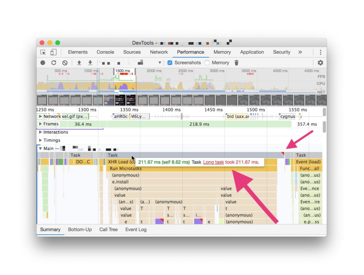This screenshot has height=275, width=364.
Task: Switch to the Network tab
Action: [x=159, y=52]
